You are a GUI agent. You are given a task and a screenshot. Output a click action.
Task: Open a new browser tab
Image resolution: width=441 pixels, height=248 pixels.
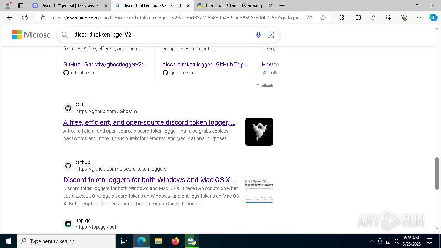pos(282,6)
